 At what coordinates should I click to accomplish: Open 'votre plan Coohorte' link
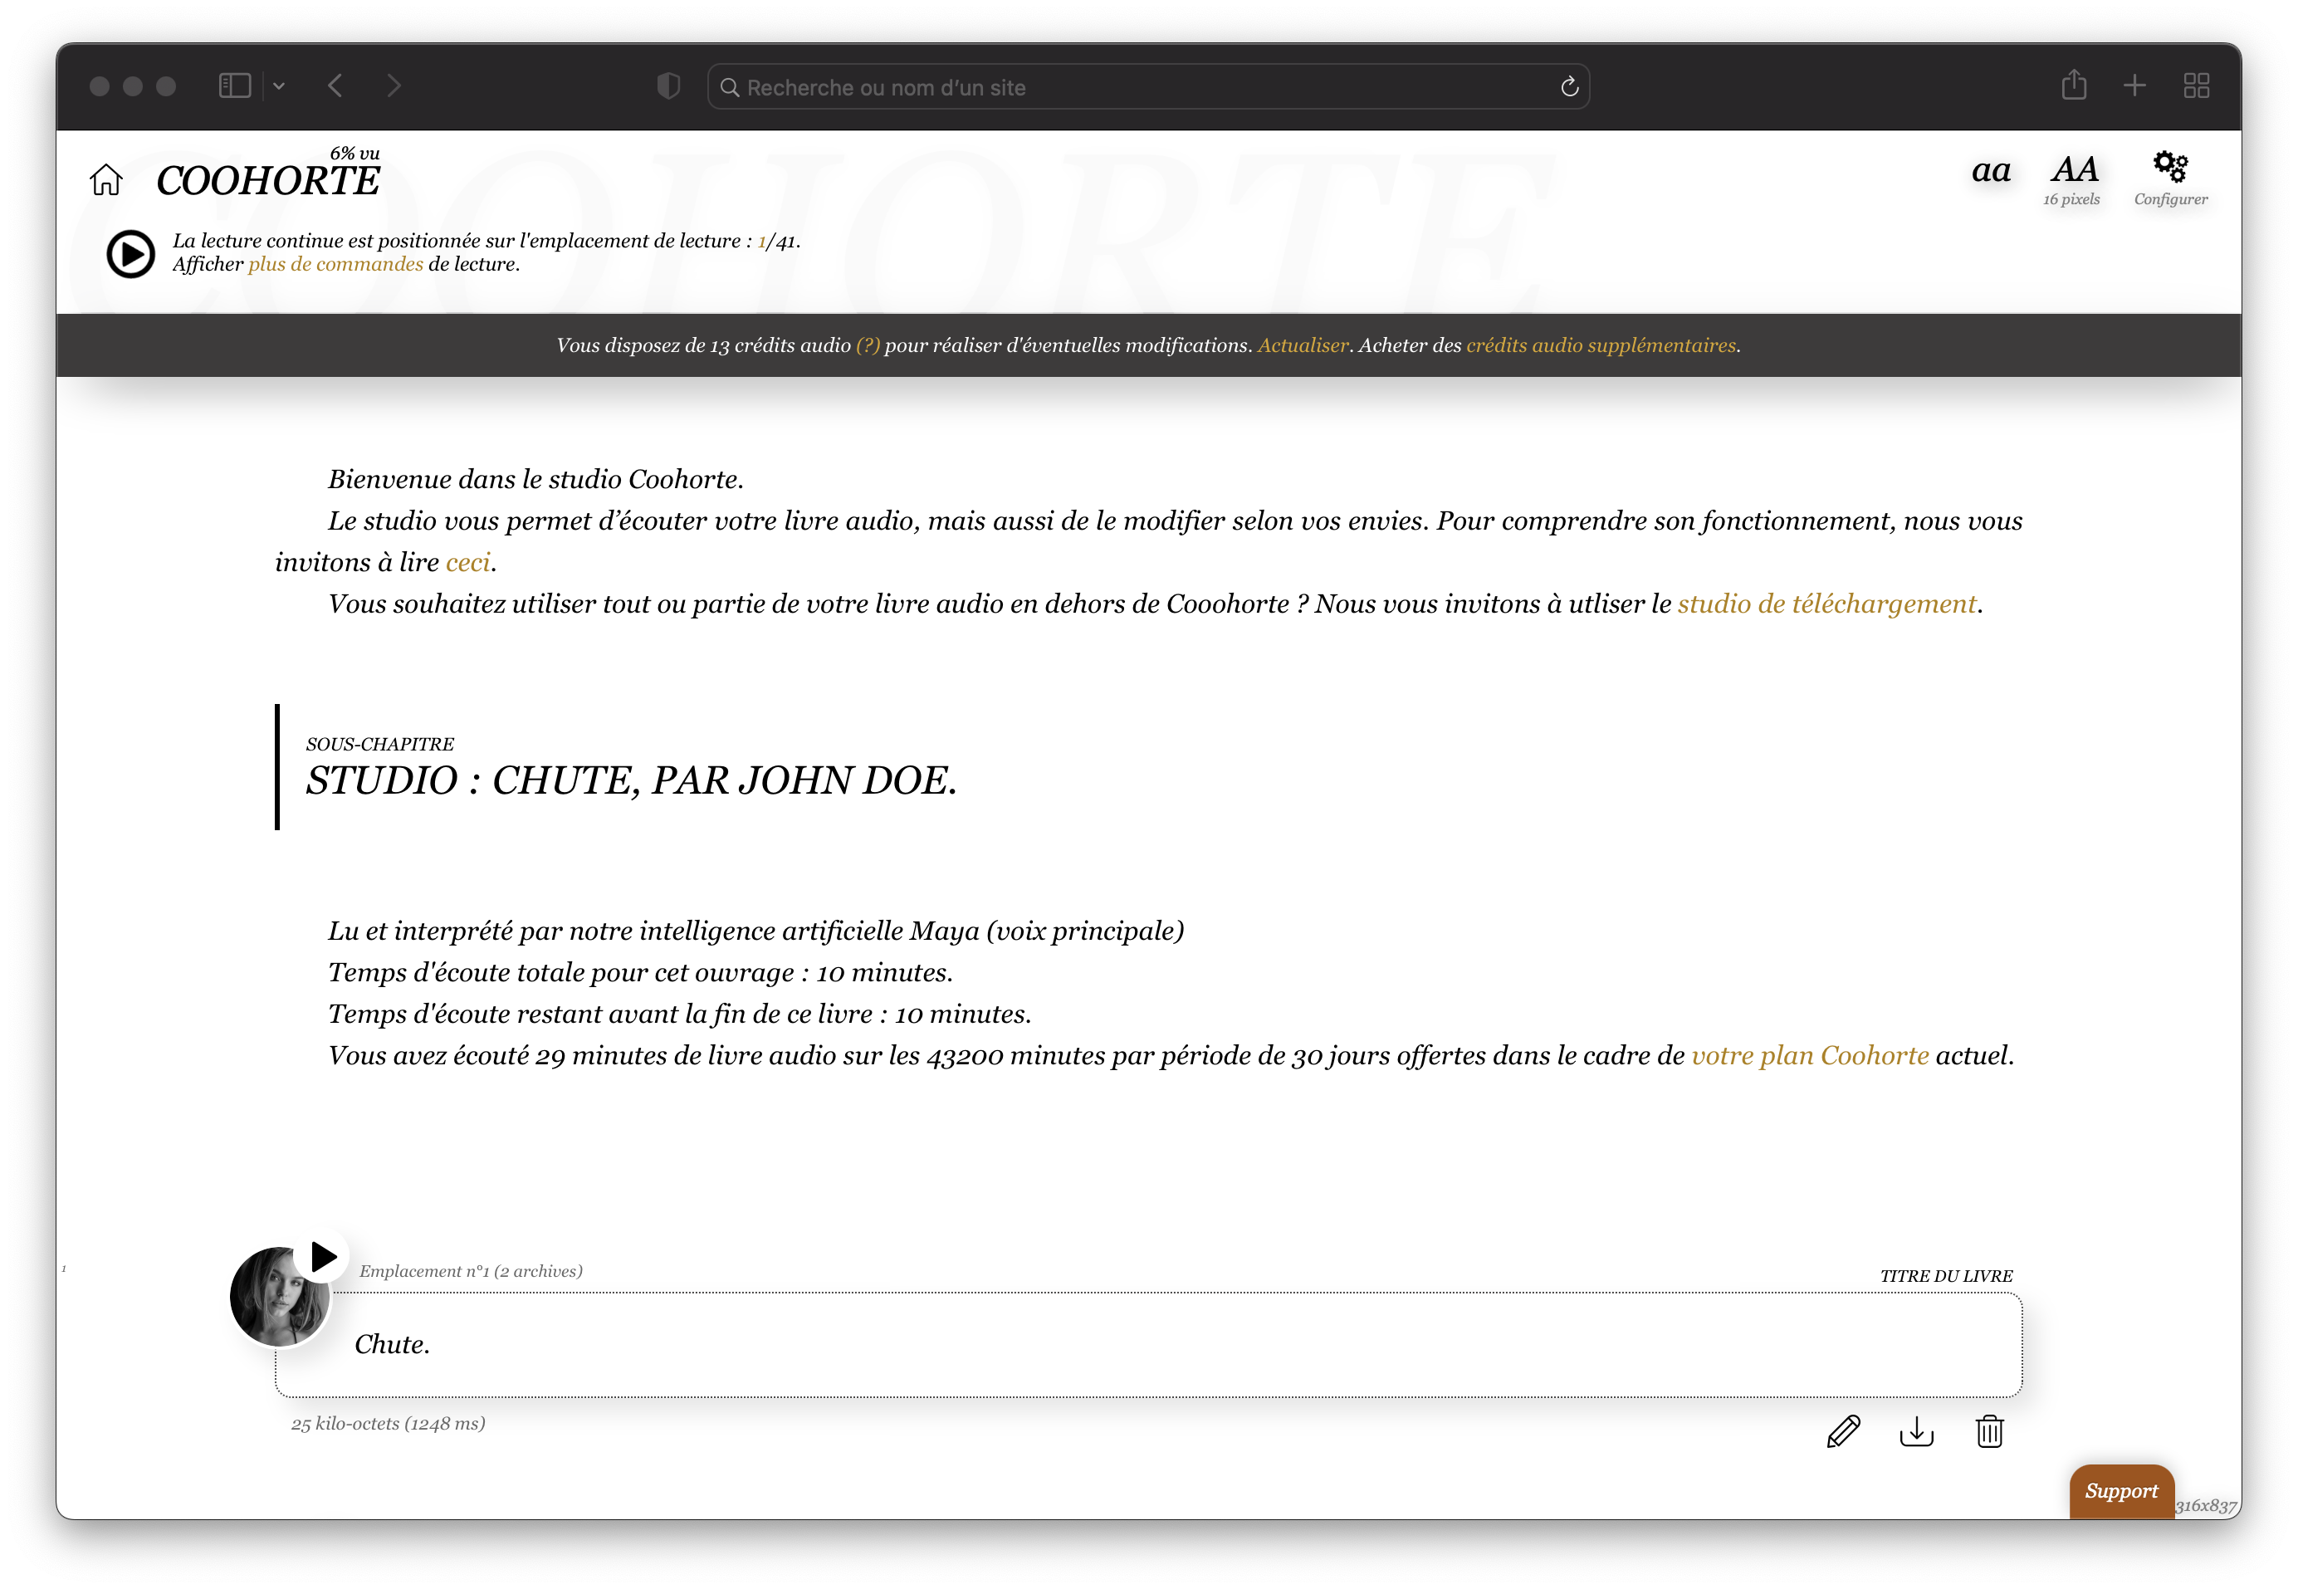click(x=1809, y=1056)
